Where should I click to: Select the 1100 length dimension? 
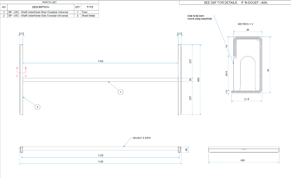[100, 61]
